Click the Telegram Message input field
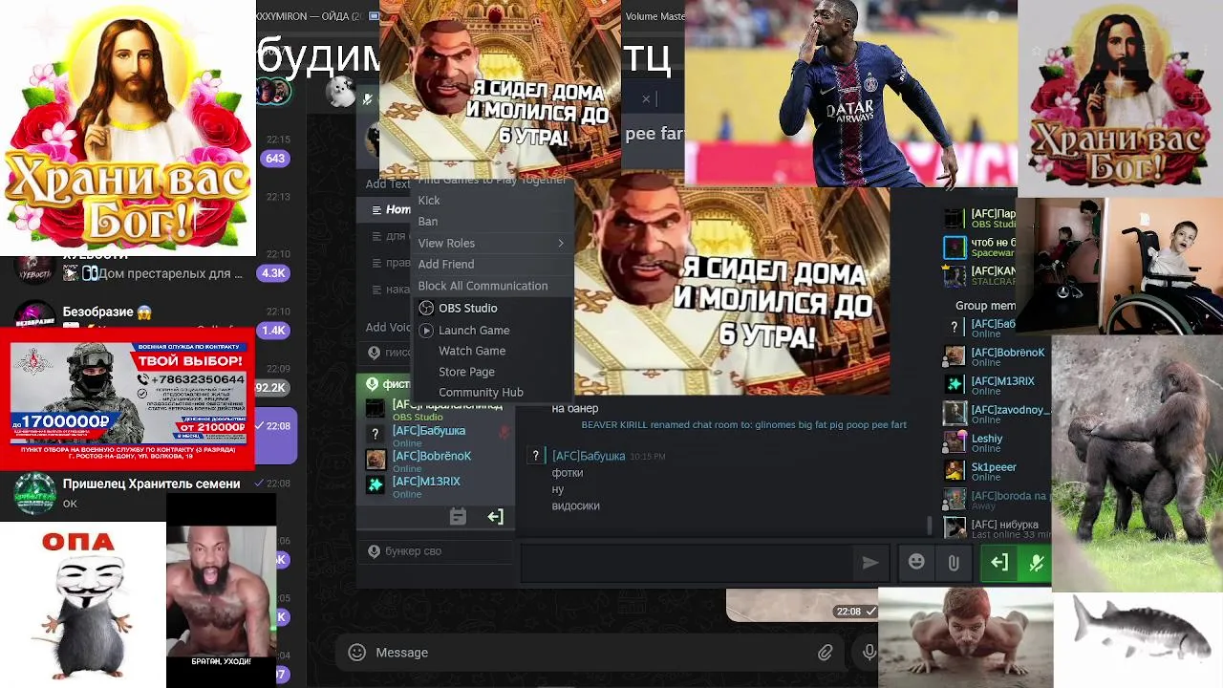Screen dimensions: 1223x688 [x=592, y=653]
